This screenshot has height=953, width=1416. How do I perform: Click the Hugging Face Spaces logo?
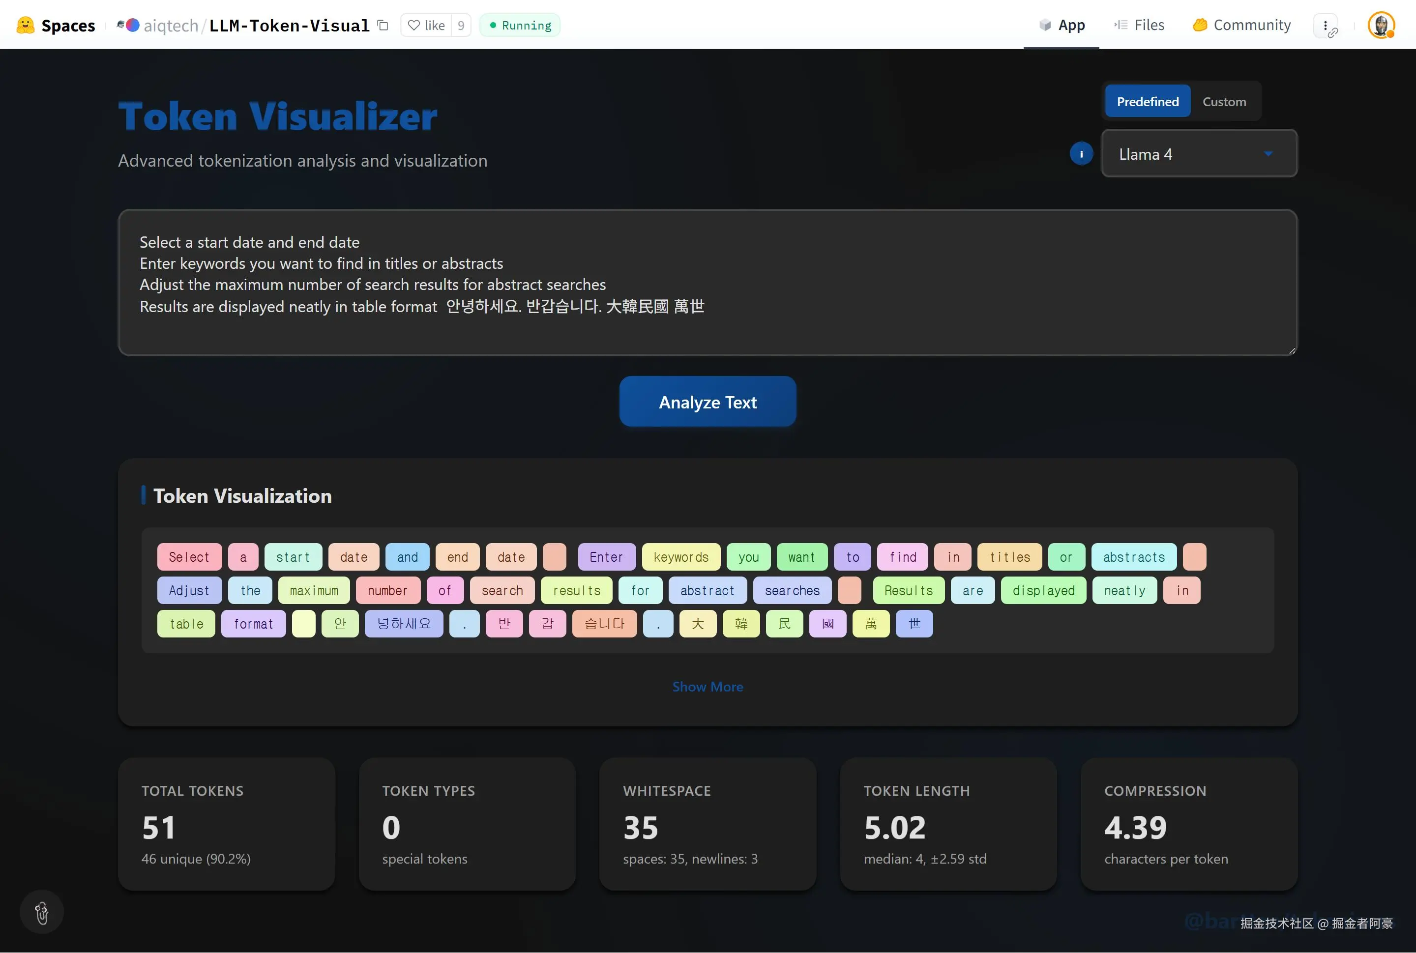pos(26,25)
